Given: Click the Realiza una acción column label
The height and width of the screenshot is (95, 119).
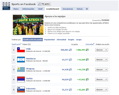Looking at the screenshot, I should (103, 44).
